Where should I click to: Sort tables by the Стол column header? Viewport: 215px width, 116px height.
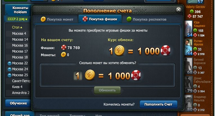tap(17, 27)
